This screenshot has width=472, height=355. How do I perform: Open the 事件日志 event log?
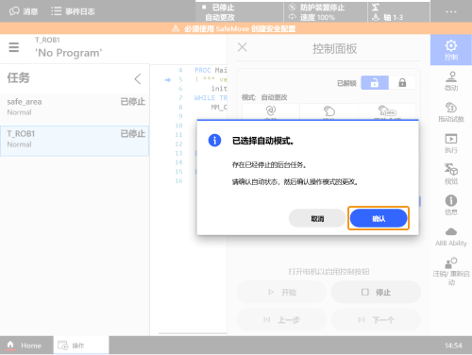(x=73, y=11)
